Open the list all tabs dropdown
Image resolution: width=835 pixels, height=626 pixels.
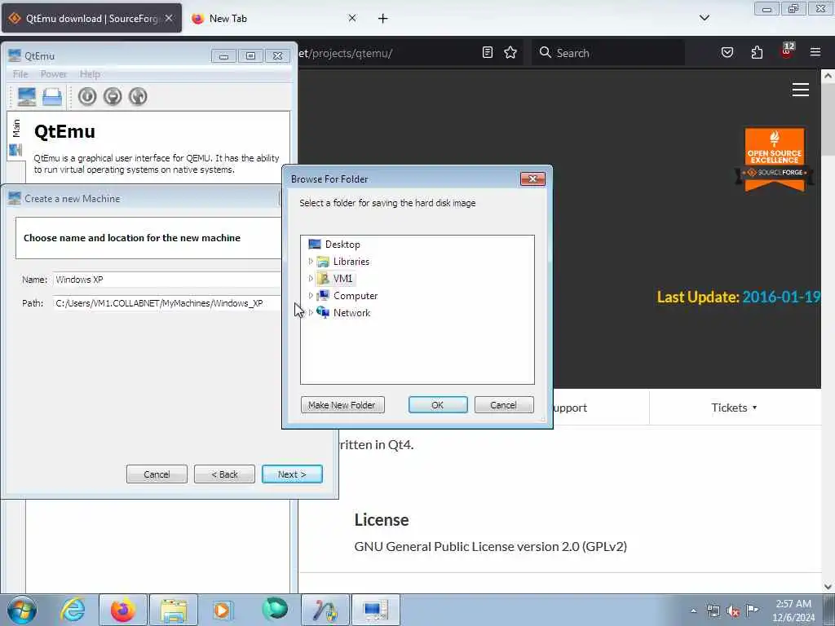pyautogui.click(x=704, y=18)
